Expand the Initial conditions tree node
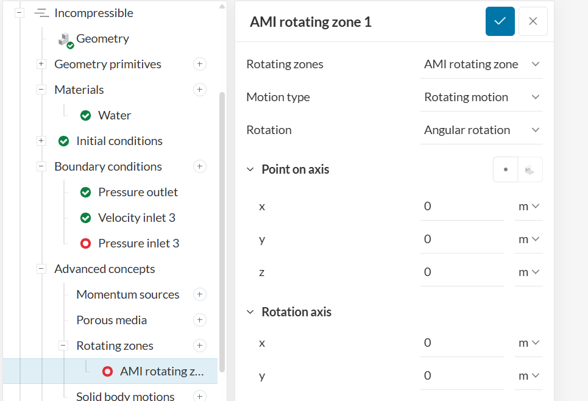Image resolution: width=588 pixels, height=401 pixels. 41,141
